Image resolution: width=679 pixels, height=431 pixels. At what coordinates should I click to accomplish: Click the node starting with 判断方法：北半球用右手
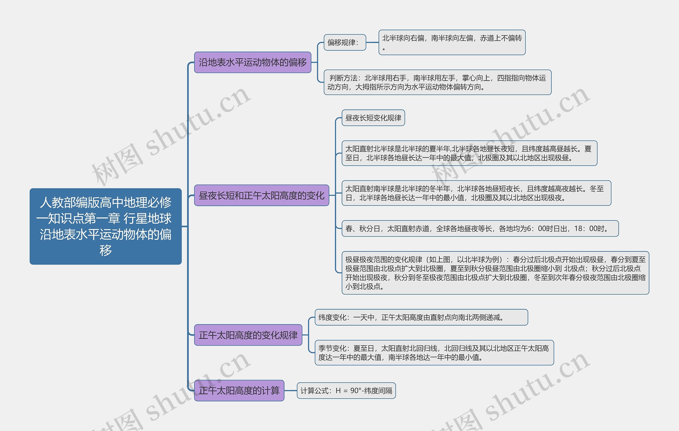click(x=438, y=82)
